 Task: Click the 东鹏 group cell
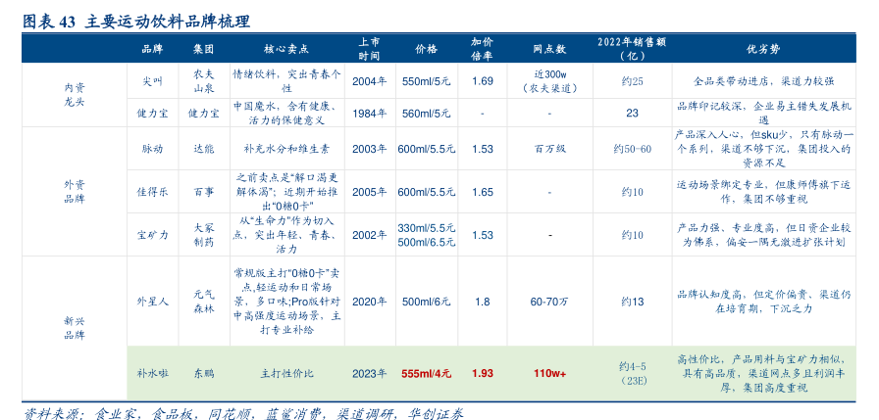click(203, 373)
